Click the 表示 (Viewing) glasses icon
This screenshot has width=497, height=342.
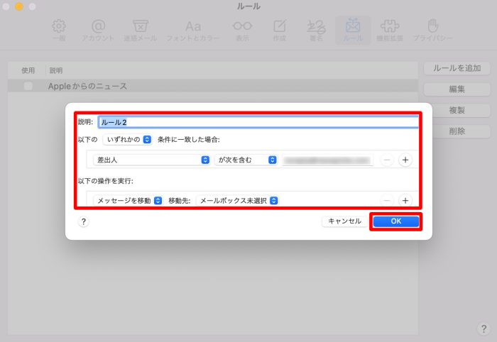coord(242,30)
